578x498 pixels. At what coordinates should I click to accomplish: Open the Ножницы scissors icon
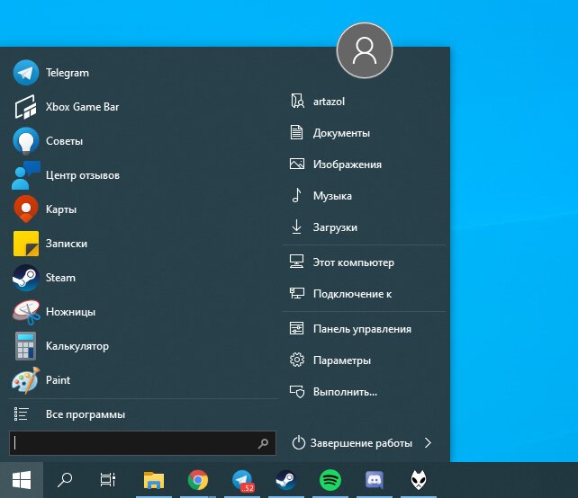[x=26, y=312]
